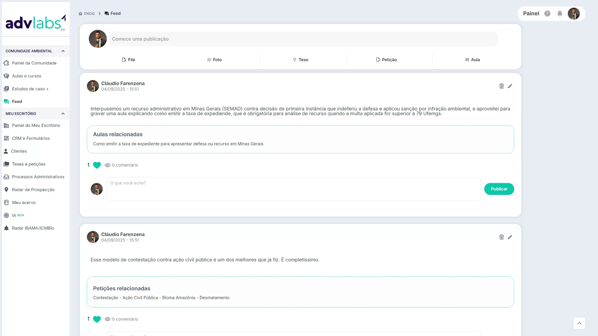Open Radar IBAMA/ICMBio in the sidebar
598x336 pixels.
pyautogui.click(x=33, y=228)
